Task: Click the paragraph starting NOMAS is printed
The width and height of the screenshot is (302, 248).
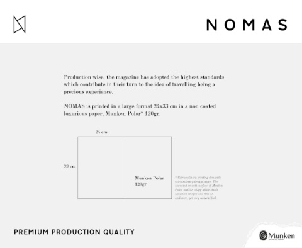Action: (x=140, y=110)
